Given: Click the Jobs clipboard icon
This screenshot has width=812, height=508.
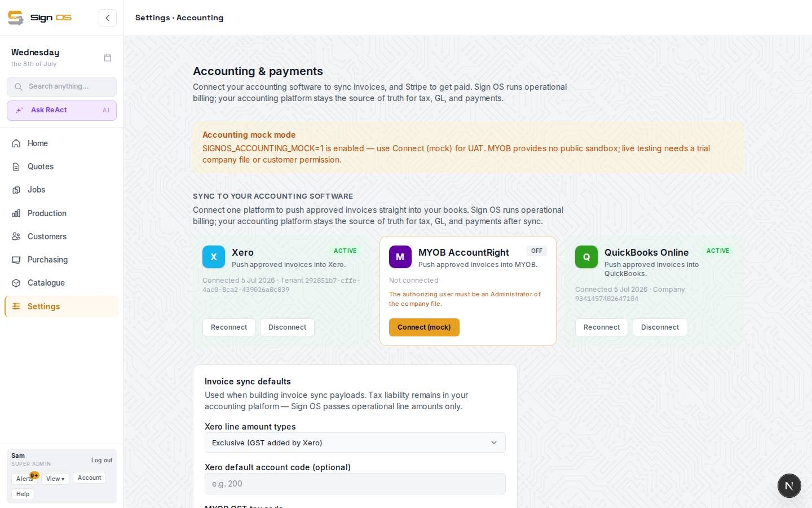Looking at the screenshot, I should click(x=16, y=190).
